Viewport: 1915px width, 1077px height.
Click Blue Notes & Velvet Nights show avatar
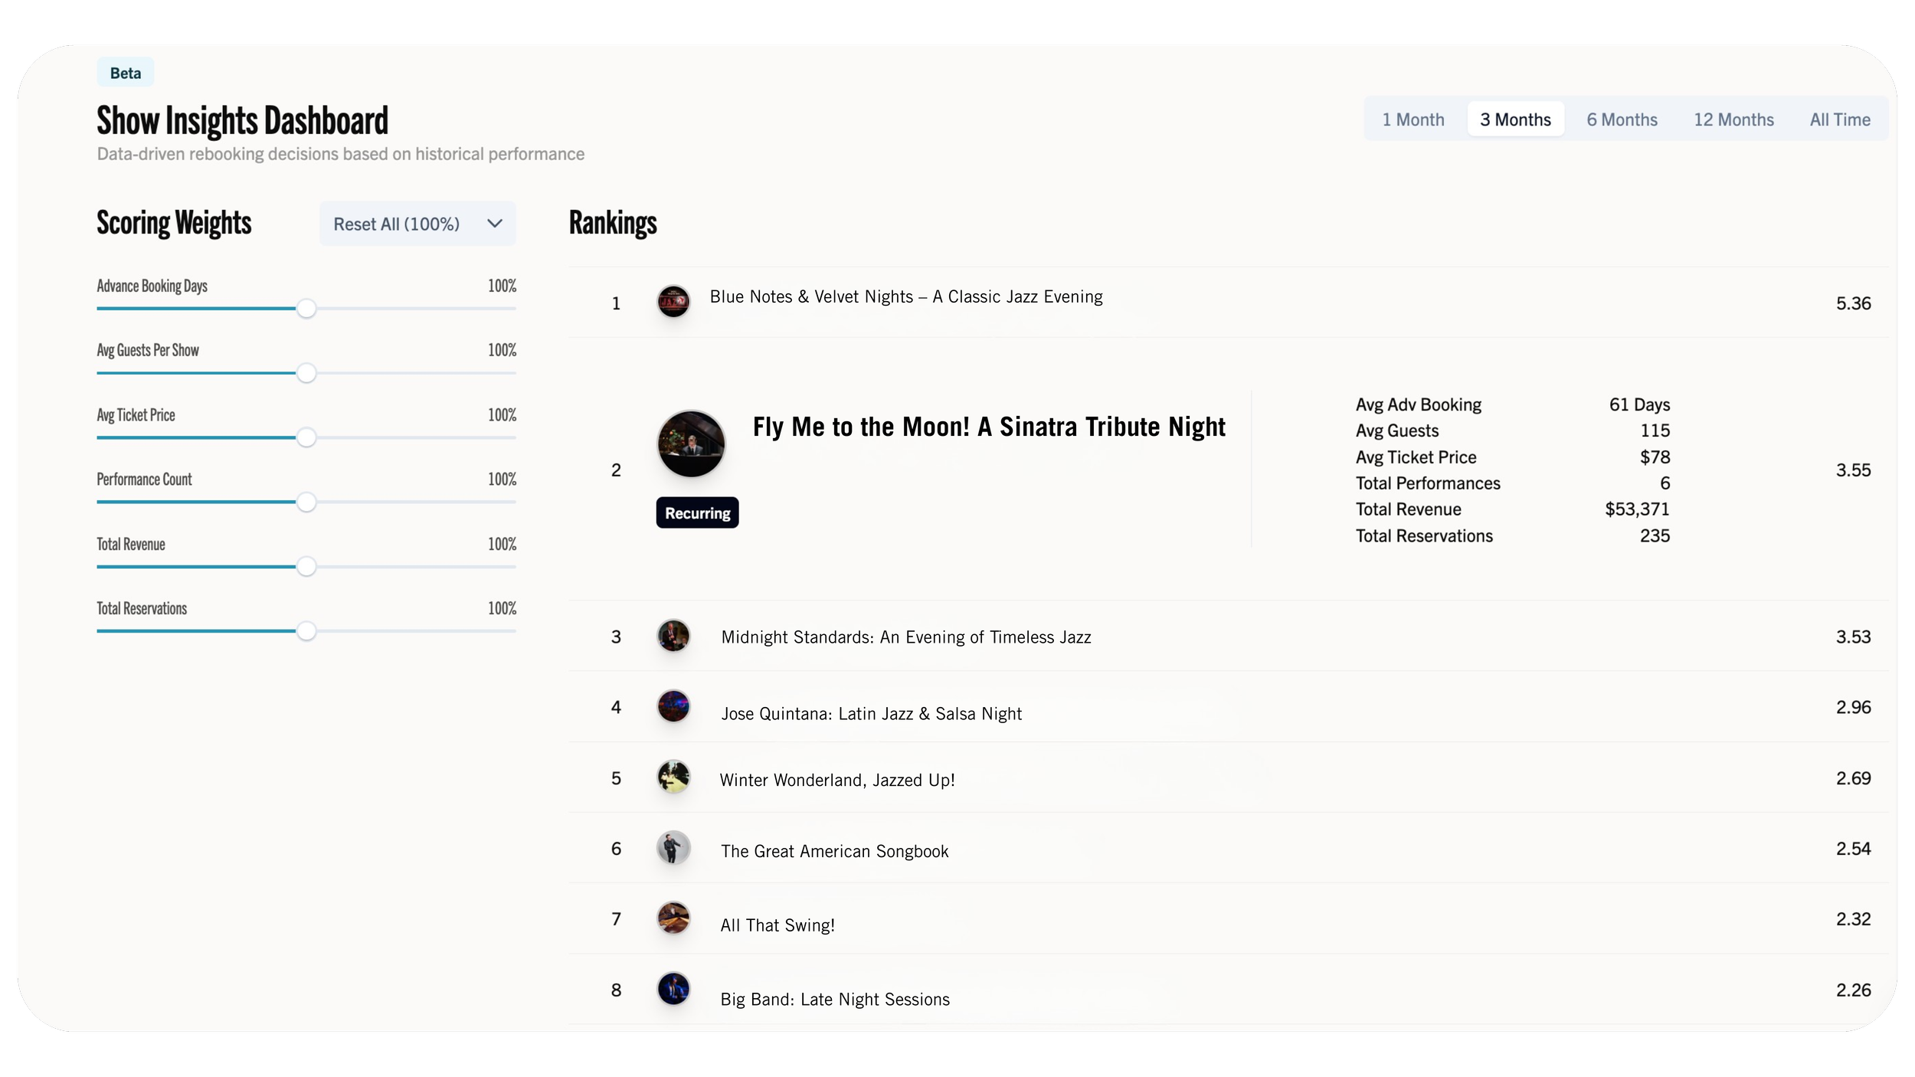pyautogui.click(x=673, y=302)
